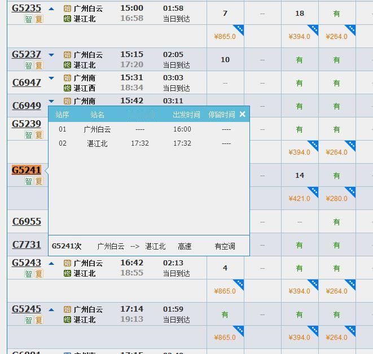Click the 站名 column header in popup

97,115
